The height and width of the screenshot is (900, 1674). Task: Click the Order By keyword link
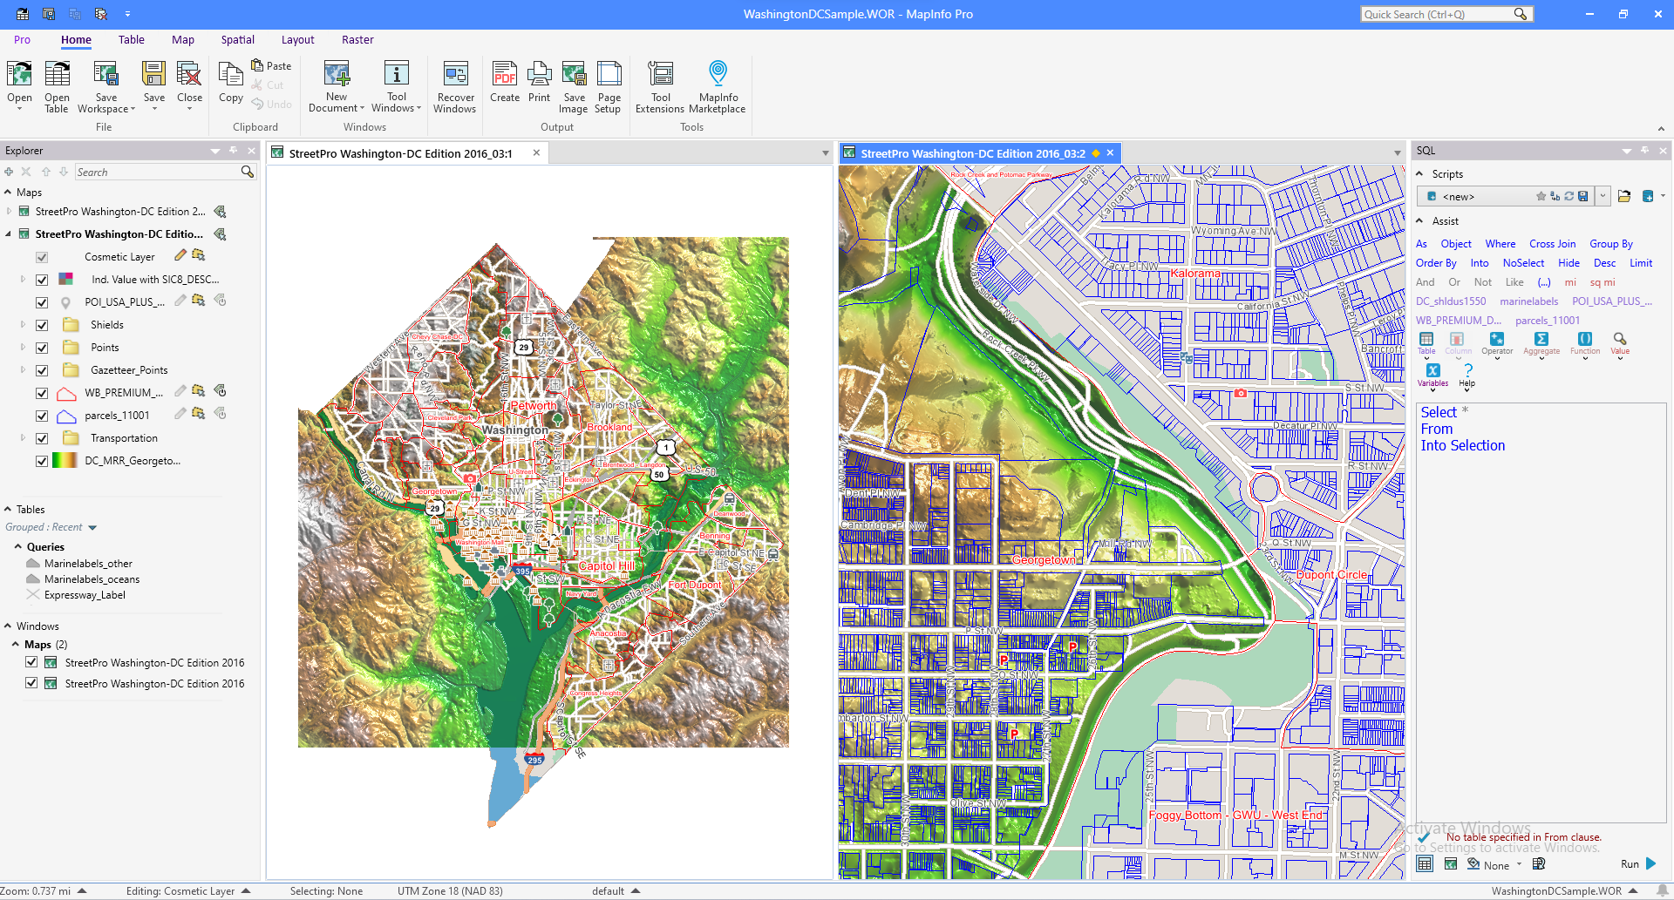point(1436,262)
